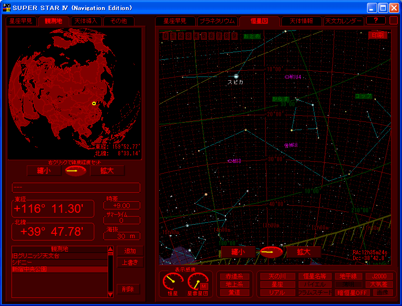Open the その他 tab
This screenshot has height=306, width=402.
click(x=119, y=21)
